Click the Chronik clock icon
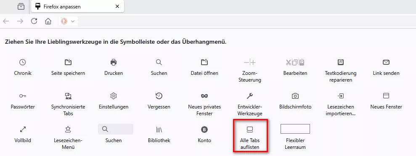The height and width of the screenshot is (156, 416). pos(23,62)
